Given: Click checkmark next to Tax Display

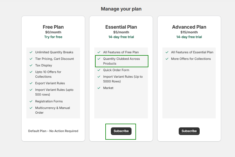Looking at the screenshot, I should click(31, 65).
